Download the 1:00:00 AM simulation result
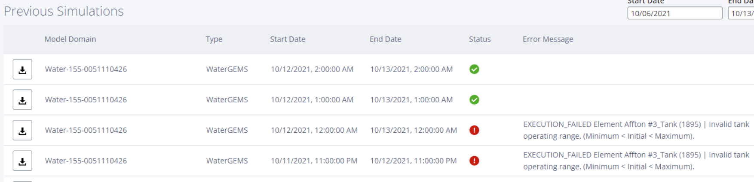The height and width of the screenshot is (182, 754). tap(22, 100)
